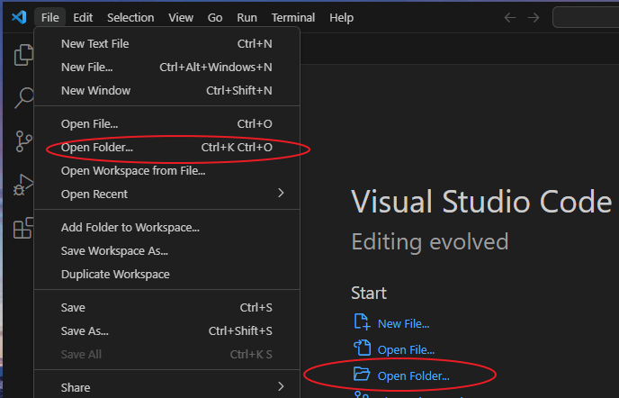Click the Open Folder... link under Start
Screen dimensions: 619x398
pos(413,374)
